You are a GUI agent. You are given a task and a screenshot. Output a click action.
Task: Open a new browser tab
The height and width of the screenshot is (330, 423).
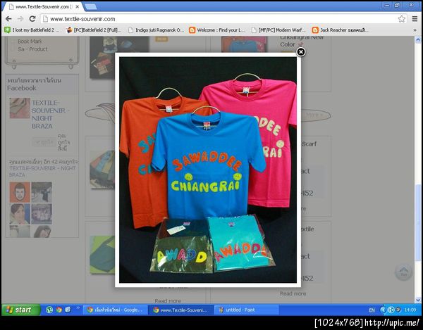90,7
